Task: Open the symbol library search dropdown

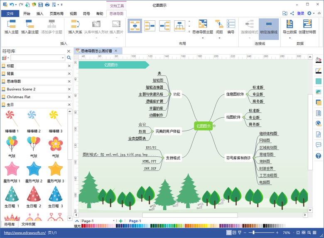Action: point(63,58)
